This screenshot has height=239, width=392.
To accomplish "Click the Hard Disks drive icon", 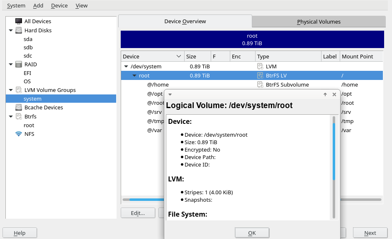I will [19, 30].
